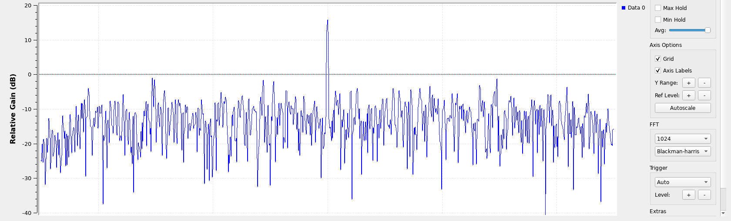Toggle the Axis Labels checkbox
Screen dimensions: 731x221
pos(658,70)
